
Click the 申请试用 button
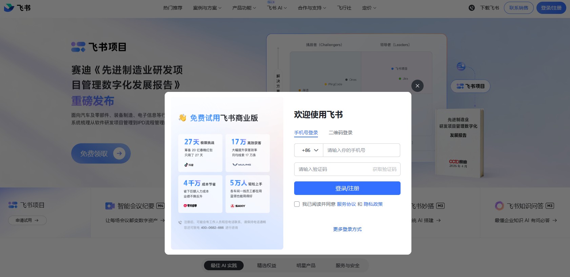pos(27,220)
